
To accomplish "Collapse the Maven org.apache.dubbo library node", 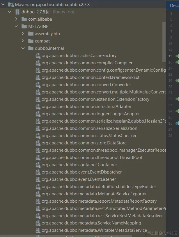I will [x=3, y=5].
